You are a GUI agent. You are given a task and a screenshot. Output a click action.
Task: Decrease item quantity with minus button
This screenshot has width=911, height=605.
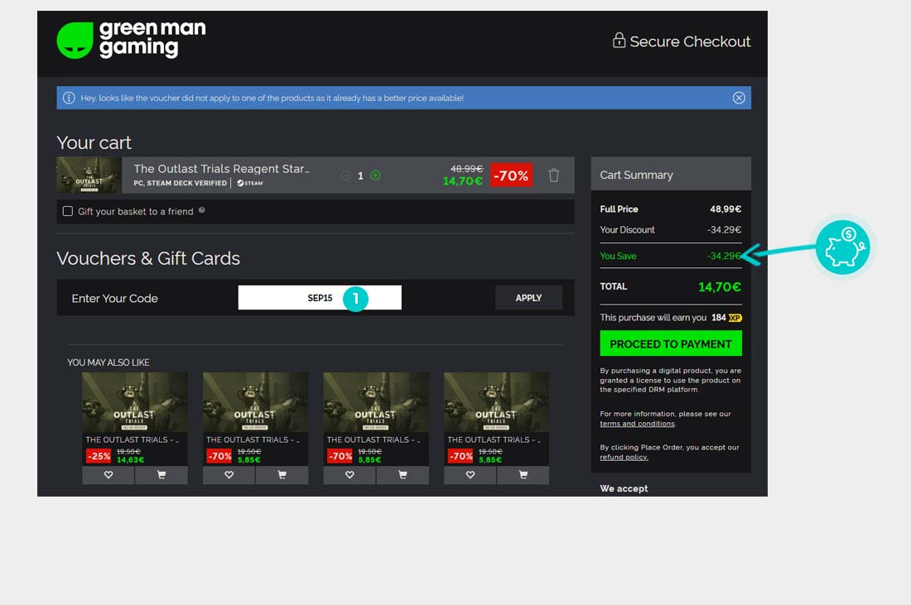click(345, 175)
